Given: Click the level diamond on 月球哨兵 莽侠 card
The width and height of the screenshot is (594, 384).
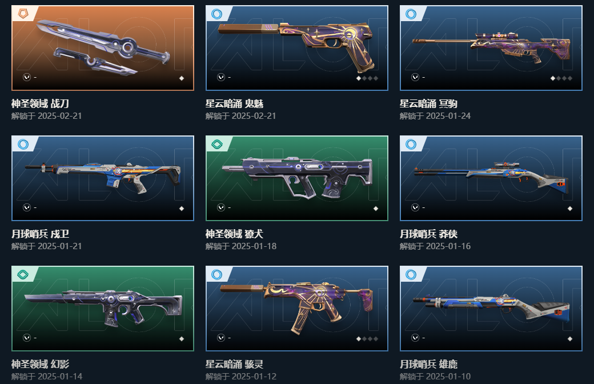Looking at the screenshot, I should tap(570, 209).
